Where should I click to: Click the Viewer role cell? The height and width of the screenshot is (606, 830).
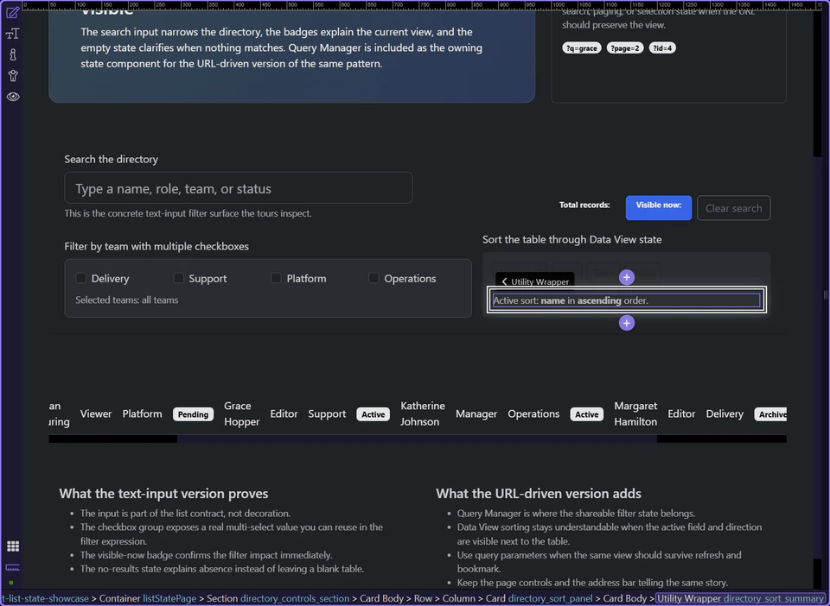pos(96,413)
